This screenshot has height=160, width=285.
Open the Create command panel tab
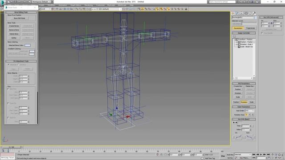[x=233, y=13]
